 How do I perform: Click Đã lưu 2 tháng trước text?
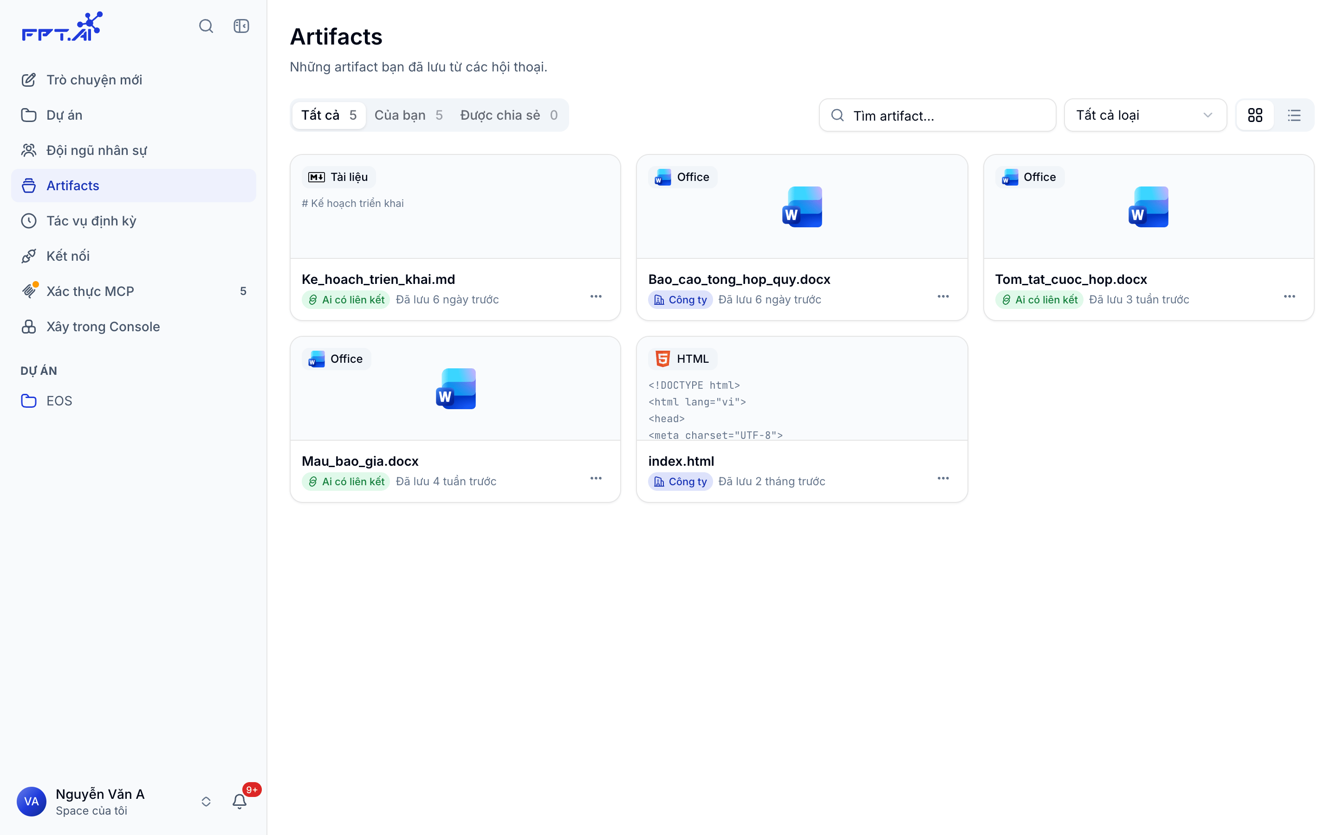pos(771,481)
